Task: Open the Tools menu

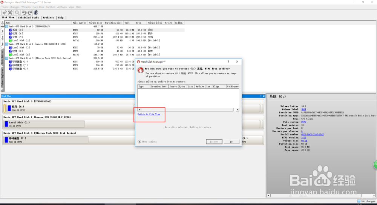Action: click(x=4, y=7)
